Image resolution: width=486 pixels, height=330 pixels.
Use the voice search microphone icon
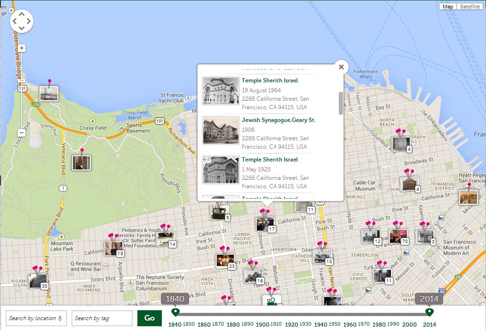[x=60, y=318]
